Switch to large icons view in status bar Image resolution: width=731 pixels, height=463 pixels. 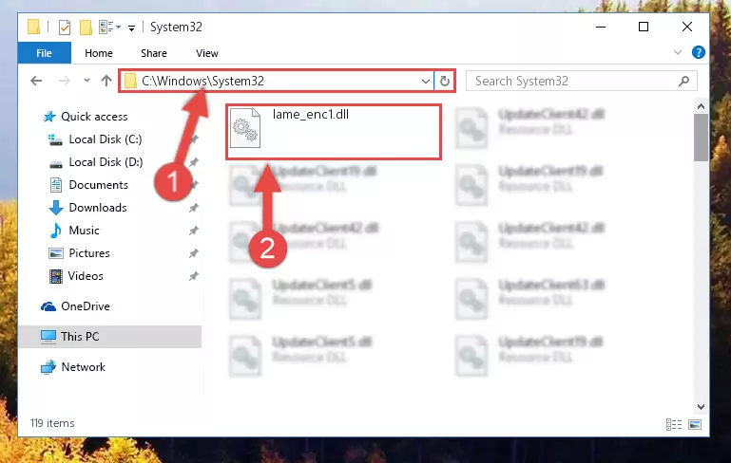coord(695,424)
